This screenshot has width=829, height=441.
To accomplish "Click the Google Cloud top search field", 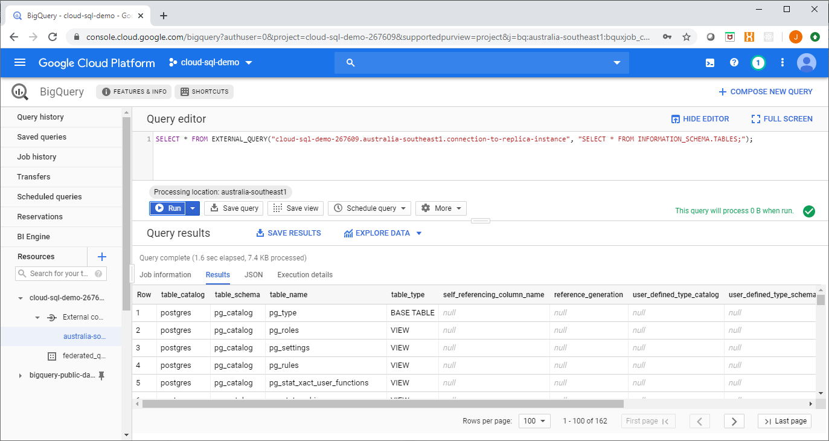I will pyautogui.click(x=482, y=63).
